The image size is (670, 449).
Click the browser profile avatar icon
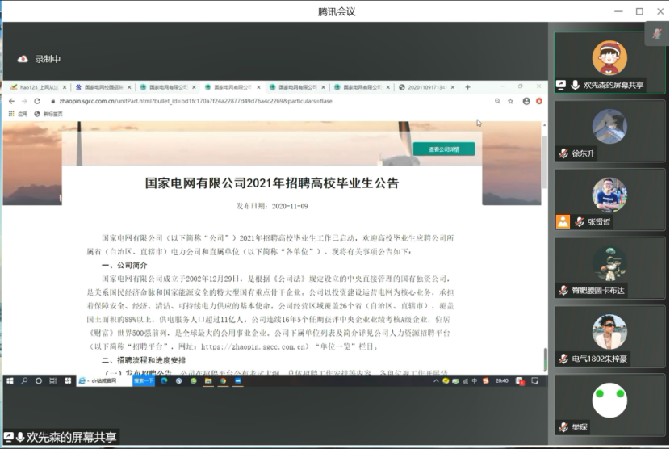click(526, 101)
